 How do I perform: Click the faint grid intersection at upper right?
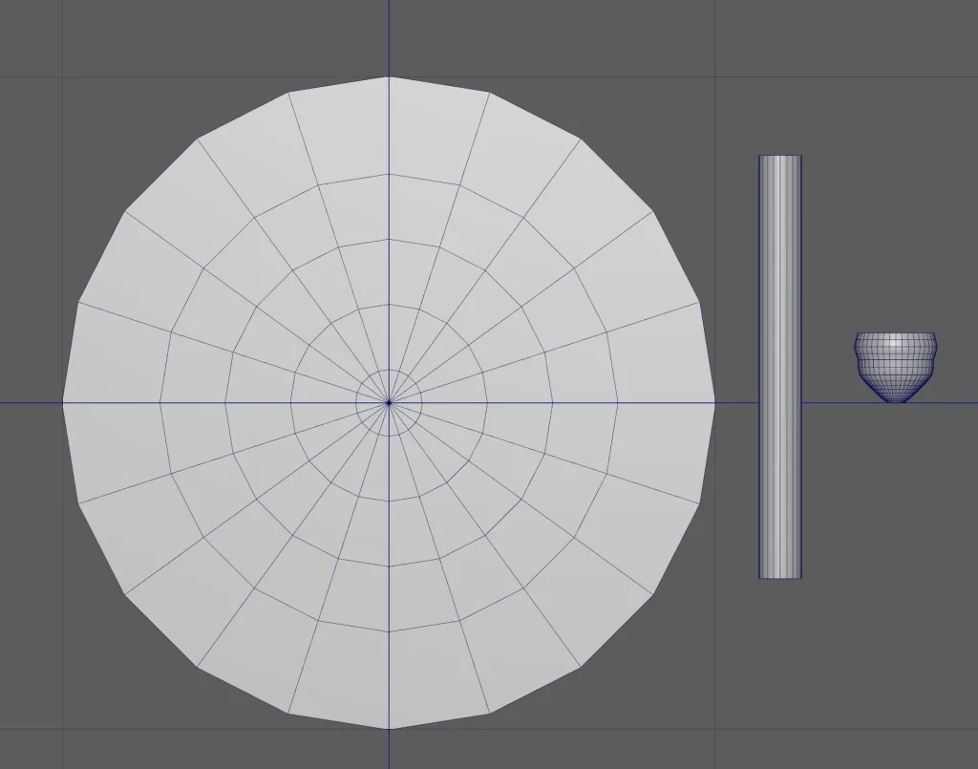point(715,76)
